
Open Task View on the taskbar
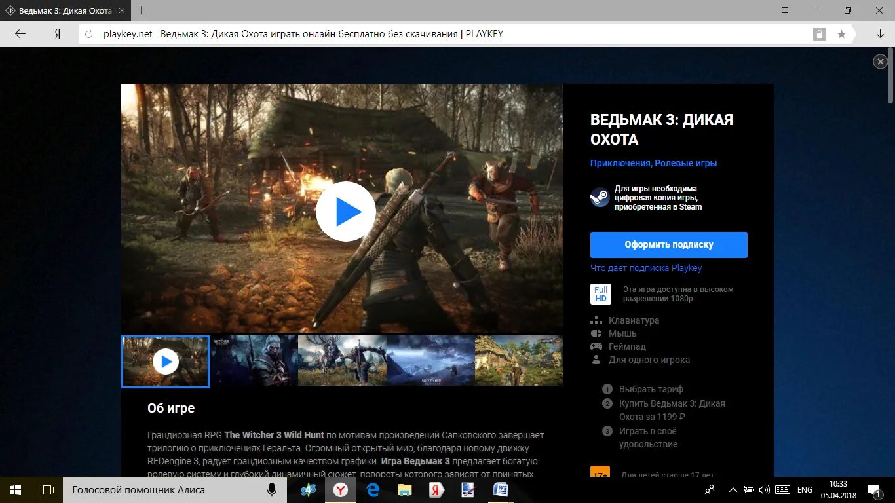tap(47, 490)
